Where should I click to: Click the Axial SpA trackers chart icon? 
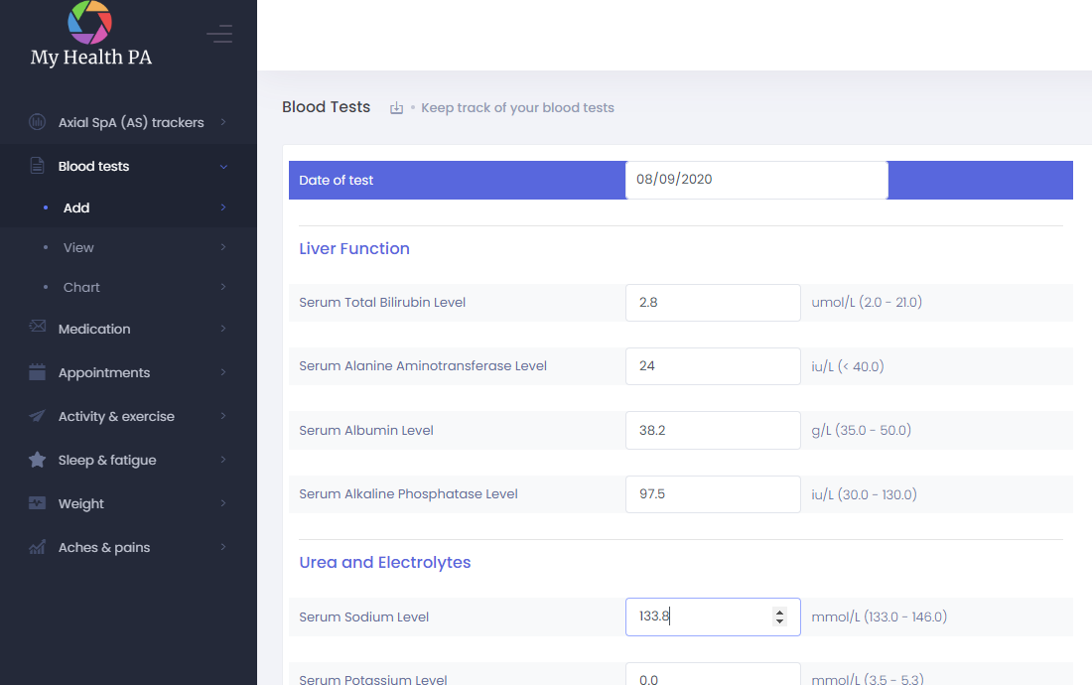click(37, 122)
